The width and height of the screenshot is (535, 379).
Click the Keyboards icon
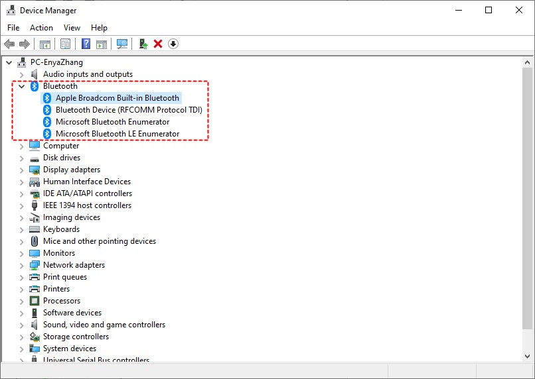coord(35,229)
